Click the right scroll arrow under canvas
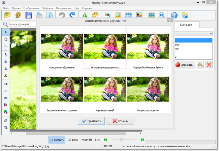 click(x=140, y=133)
